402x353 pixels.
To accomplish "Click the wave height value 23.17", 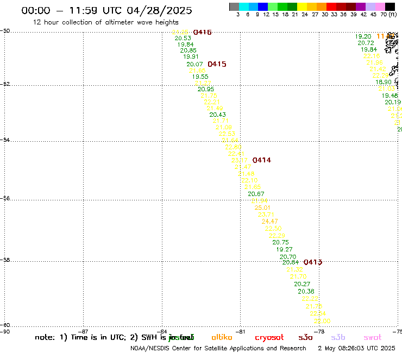I will pos(239,160).
